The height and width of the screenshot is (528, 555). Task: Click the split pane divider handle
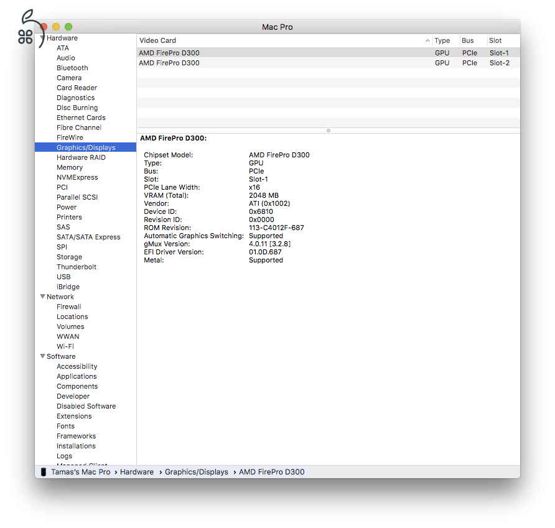click(329, 131)
